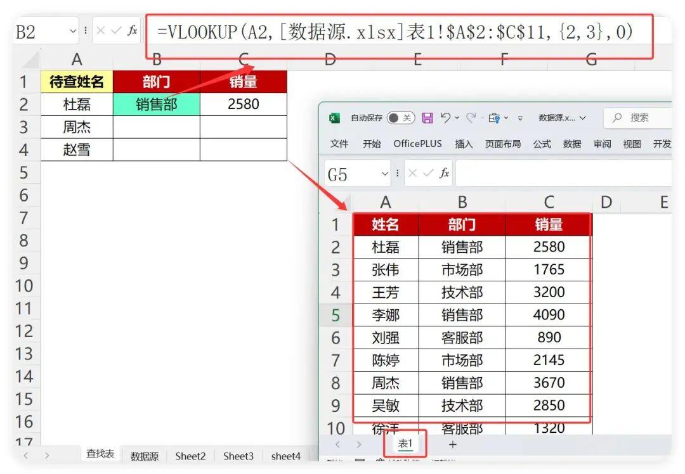Click the Save icon in the 数据源 window
Image resolution: width=685 pixels, height=474 pixels.
coord(427,118)
